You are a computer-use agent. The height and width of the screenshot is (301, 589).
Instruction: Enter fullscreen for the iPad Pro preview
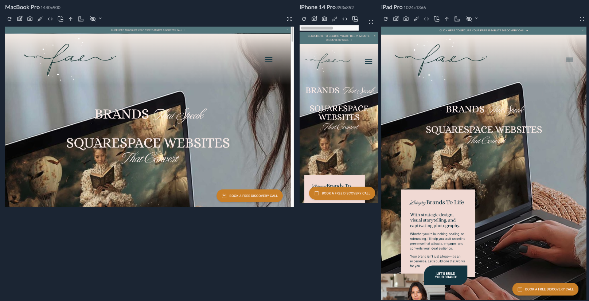click(x=582, y=19)
